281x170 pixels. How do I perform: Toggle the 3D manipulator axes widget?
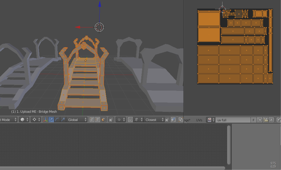(45, 120)
